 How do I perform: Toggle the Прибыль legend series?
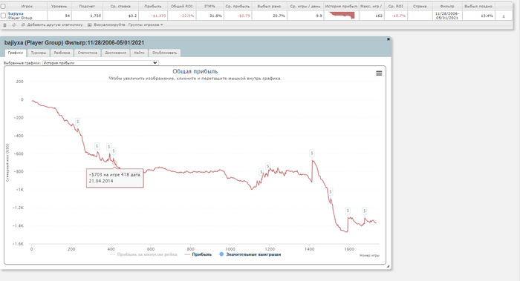198,254
